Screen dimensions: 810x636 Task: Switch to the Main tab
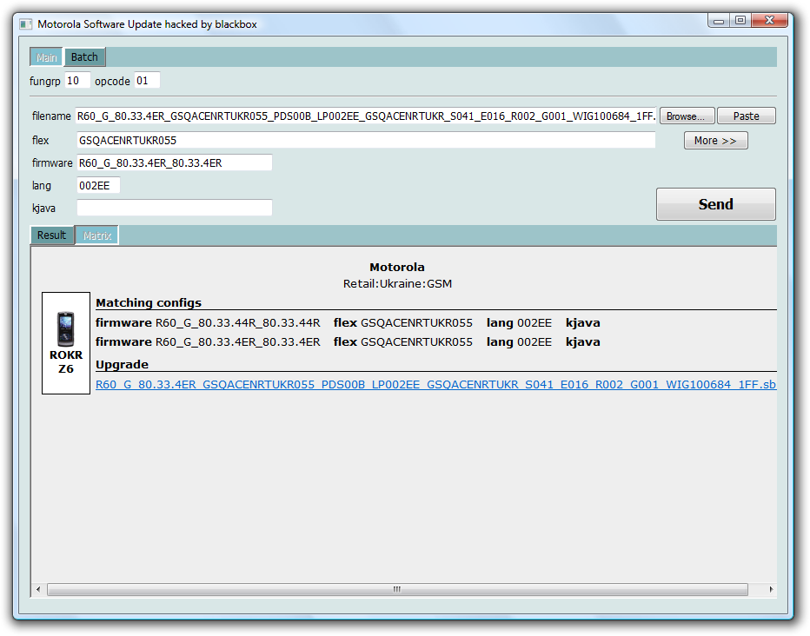[x=46, y=57]
